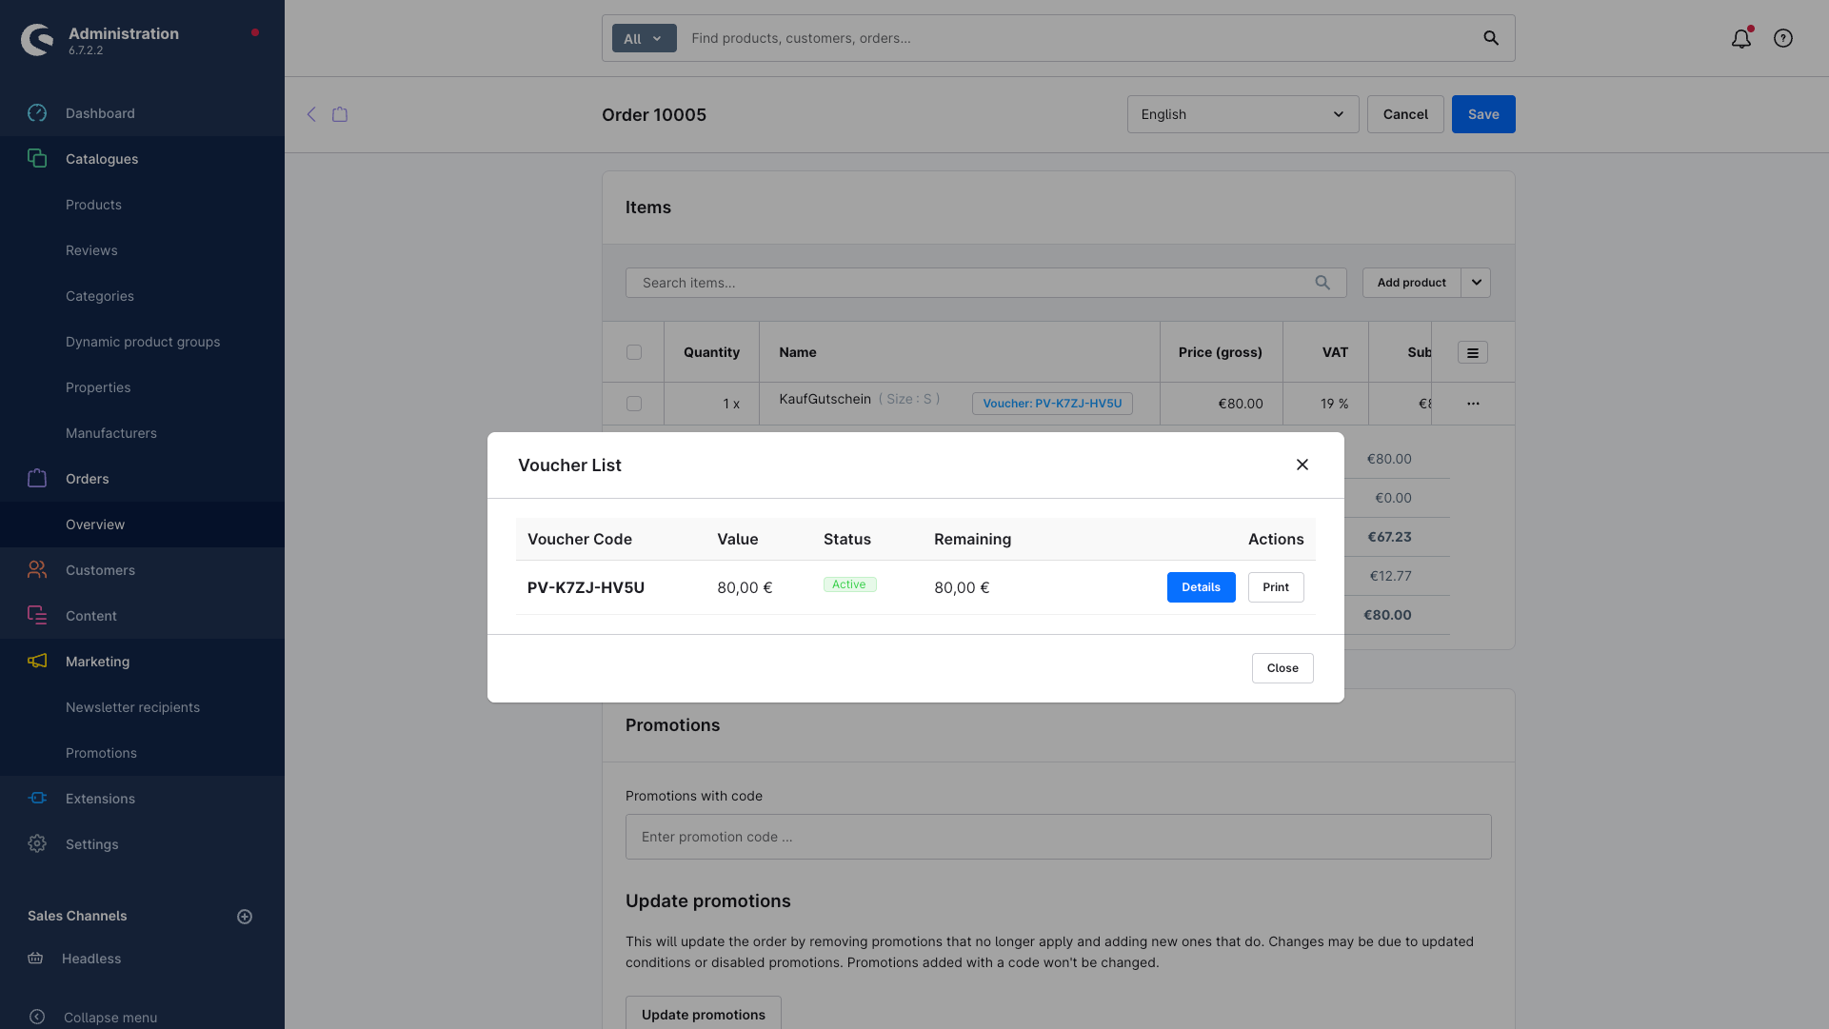
Task: Open the English language dropdown
Action: 1243,114
